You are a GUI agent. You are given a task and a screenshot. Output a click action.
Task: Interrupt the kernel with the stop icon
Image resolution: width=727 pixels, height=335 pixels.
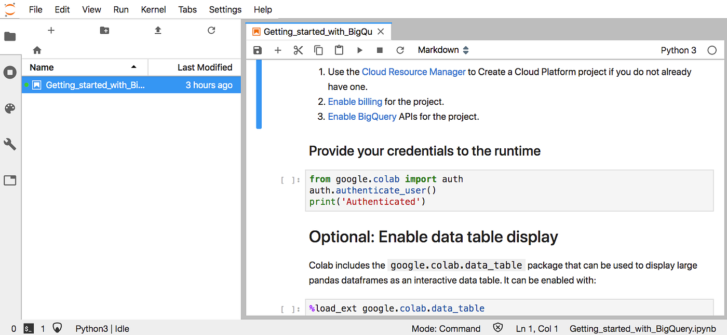coord(380,50)
